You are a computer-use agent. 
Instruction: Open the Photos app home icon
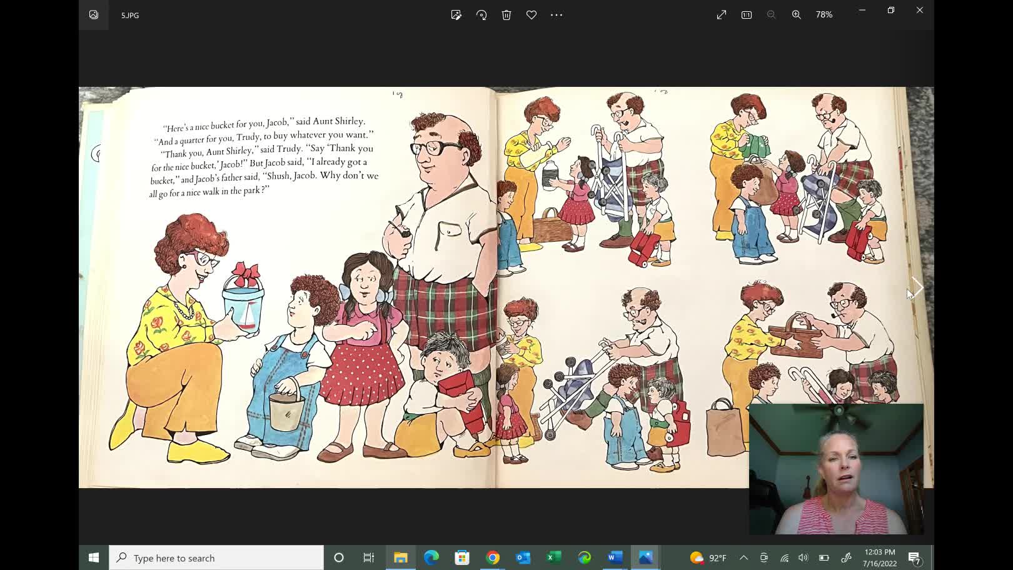[94, 15]
